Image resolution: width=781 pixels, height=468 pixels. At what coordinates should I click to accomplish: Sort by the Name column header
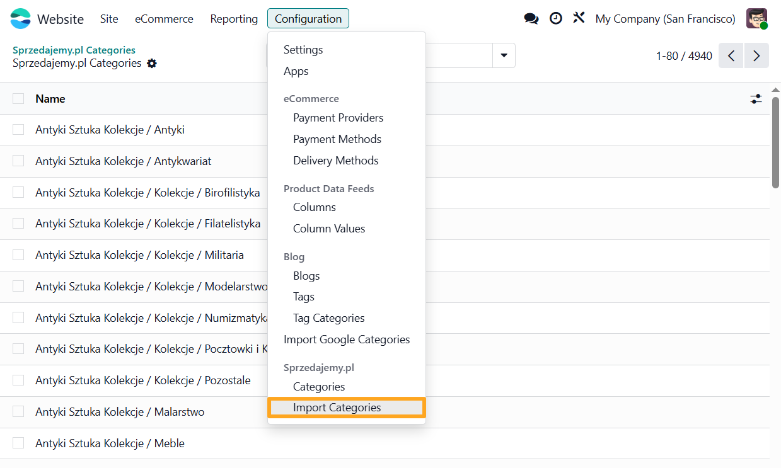(x=50, y=98)
